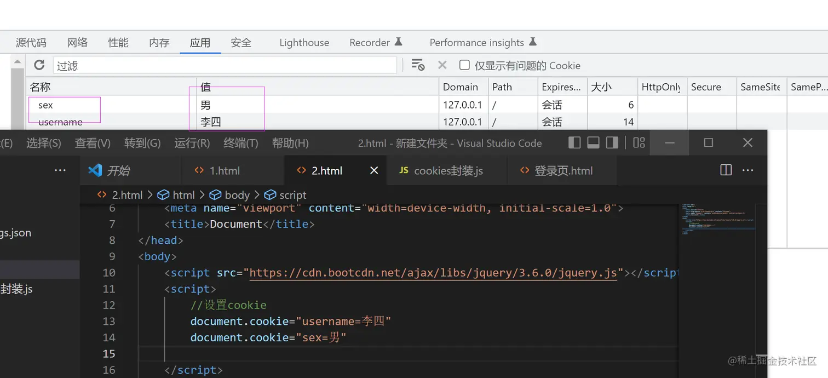Toggle the VS Code bottom panel icon
Screen dimensions: 828x378
pyautogui.click(x=593, y=142)
